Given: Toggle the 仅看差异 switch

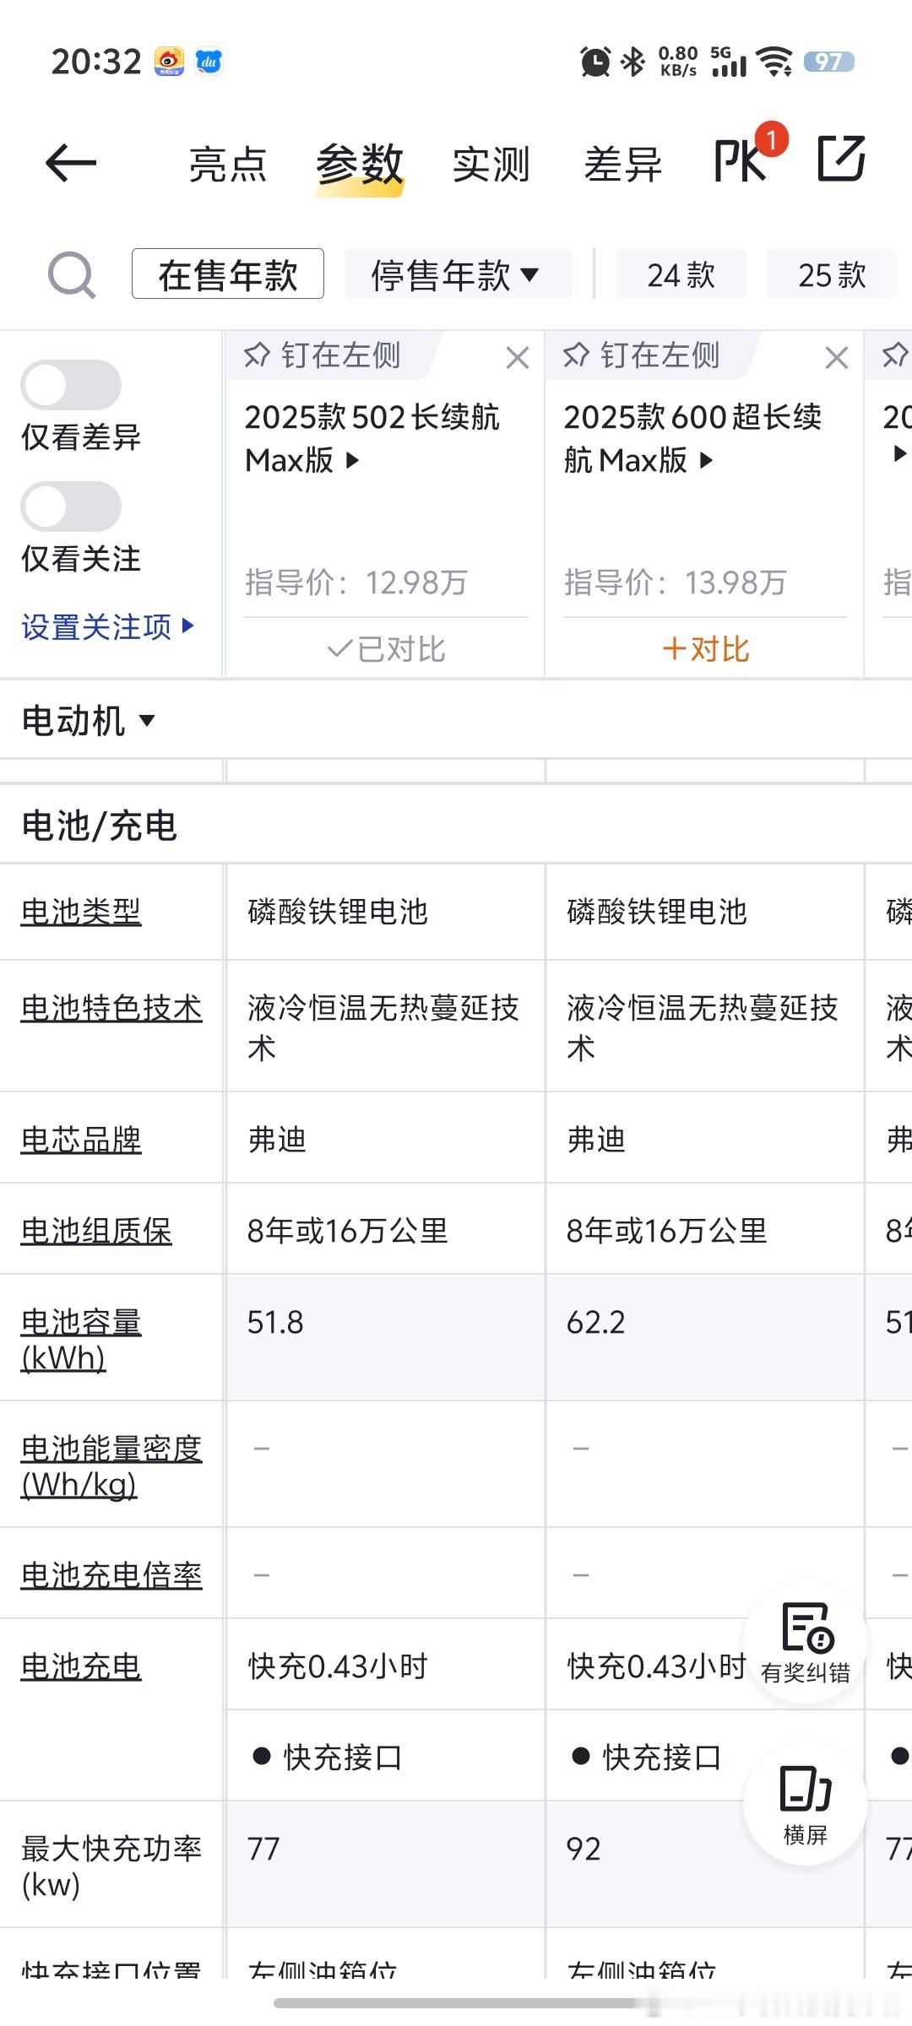Looking at the screenshot, I should [x=71, y=386].
